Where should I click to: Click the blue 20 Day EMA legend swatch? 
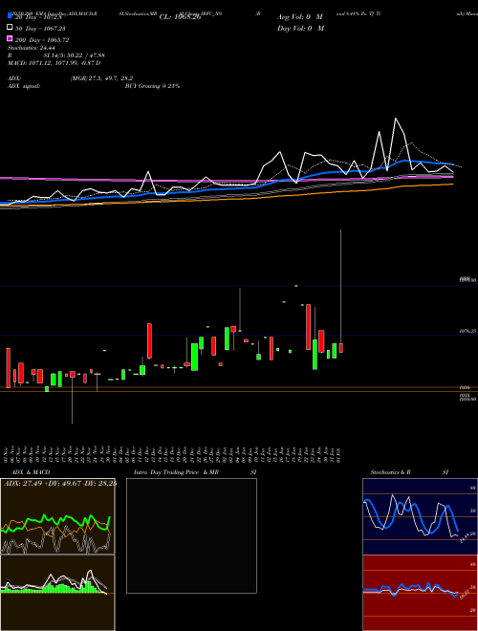click(x=10, y=15)
